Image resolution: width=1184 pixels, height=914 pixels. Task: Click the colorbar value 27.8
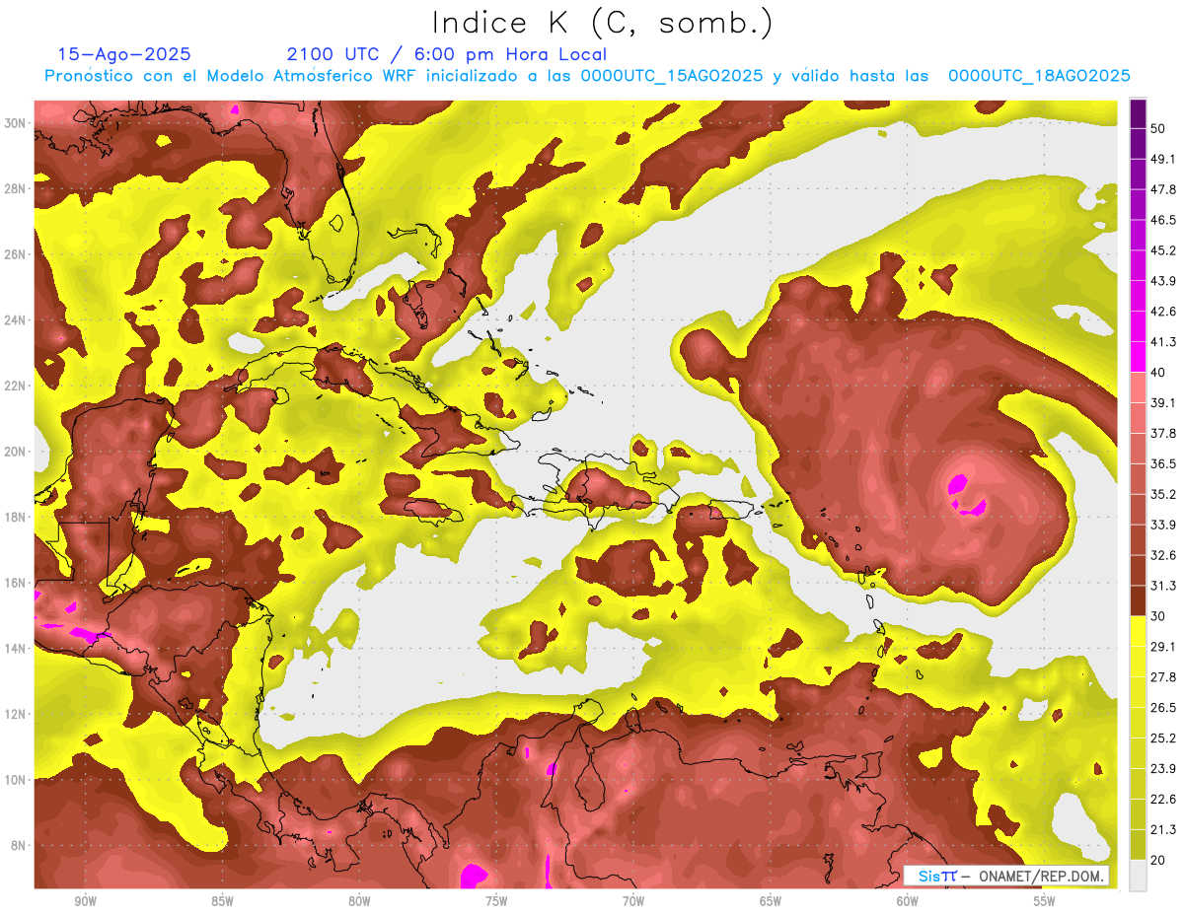[1163, 677]
